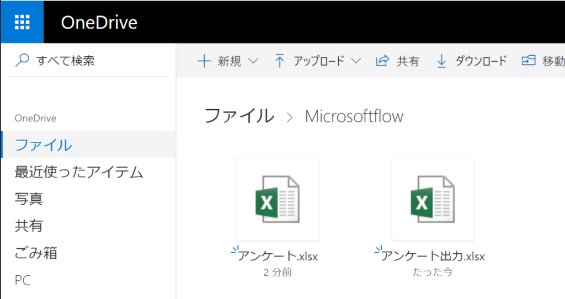565x299 pixels.
Task: Click the 2 分前 timestamp
Action: [278, 273]
